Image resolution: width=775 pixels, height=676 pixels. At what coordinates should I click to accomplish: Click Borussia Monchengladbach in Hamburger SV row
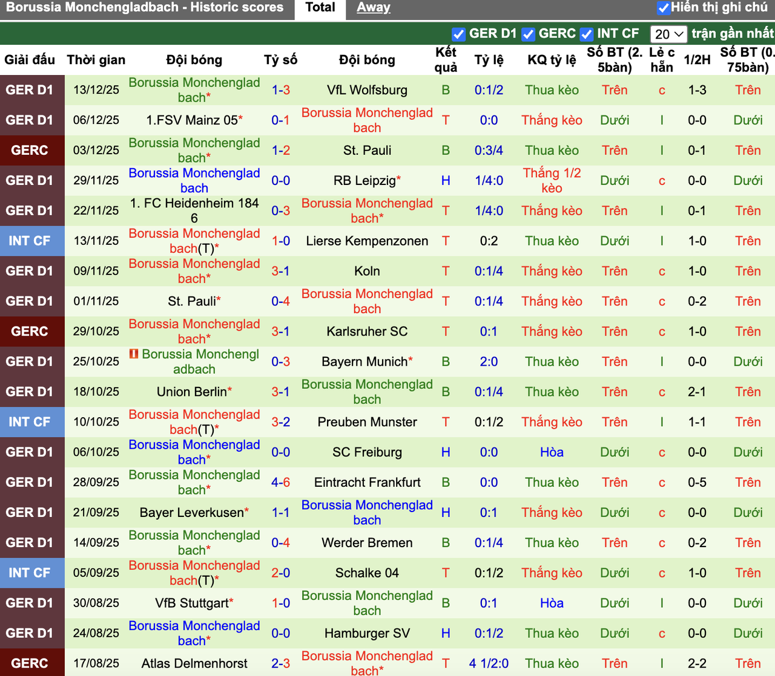point(194,633)
